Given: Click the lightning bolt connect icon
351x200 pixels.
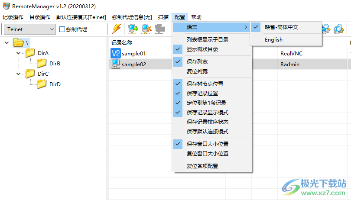Looking at the screenshot, I should pos(117,29).
